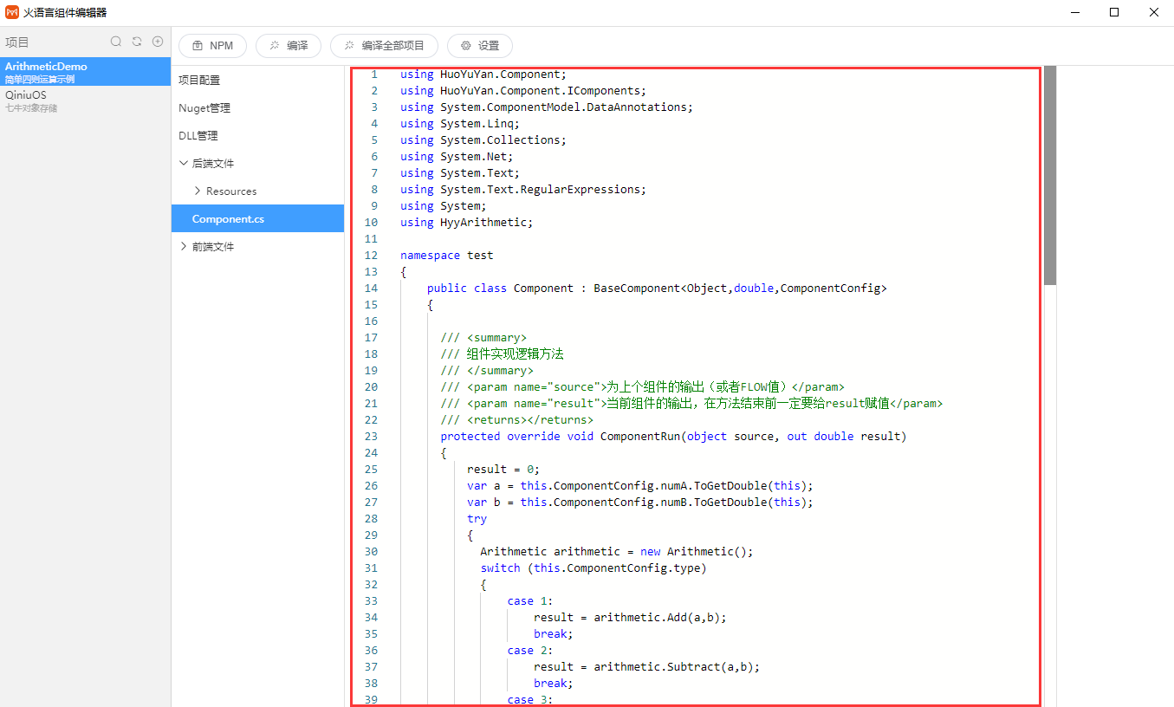Compile the current project (编译)

(x=289, y=46)
